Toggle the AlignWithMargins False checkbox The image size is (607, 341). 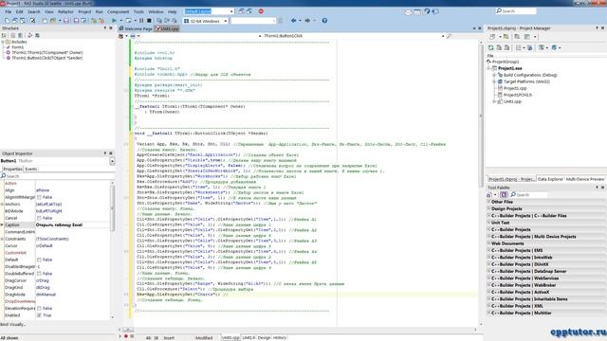coord(39,197)
